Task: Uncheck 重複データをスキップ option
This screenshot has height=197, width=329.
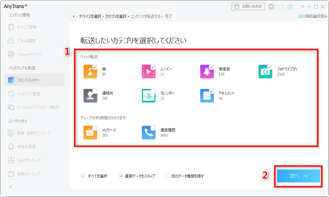Action: click(x=121, y=176)
